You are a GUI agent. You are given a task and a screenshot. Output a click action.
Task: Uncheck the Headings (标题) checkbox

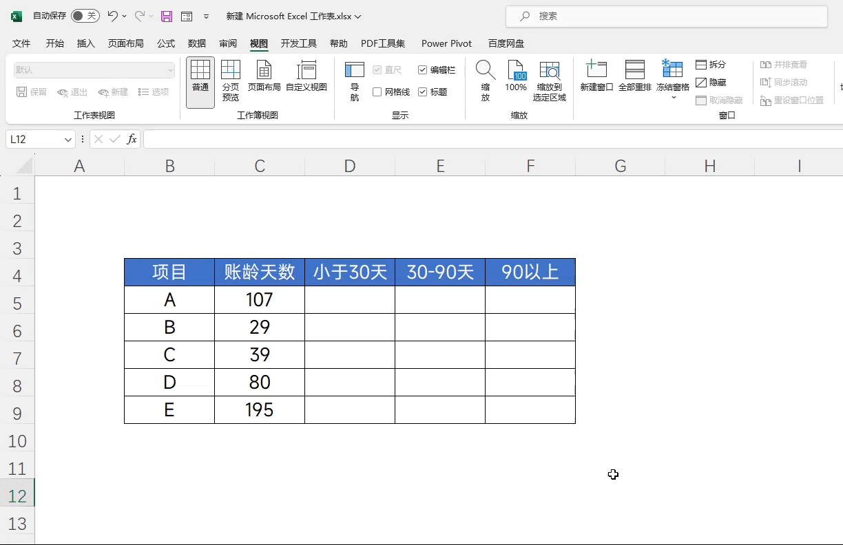[423, 92]
